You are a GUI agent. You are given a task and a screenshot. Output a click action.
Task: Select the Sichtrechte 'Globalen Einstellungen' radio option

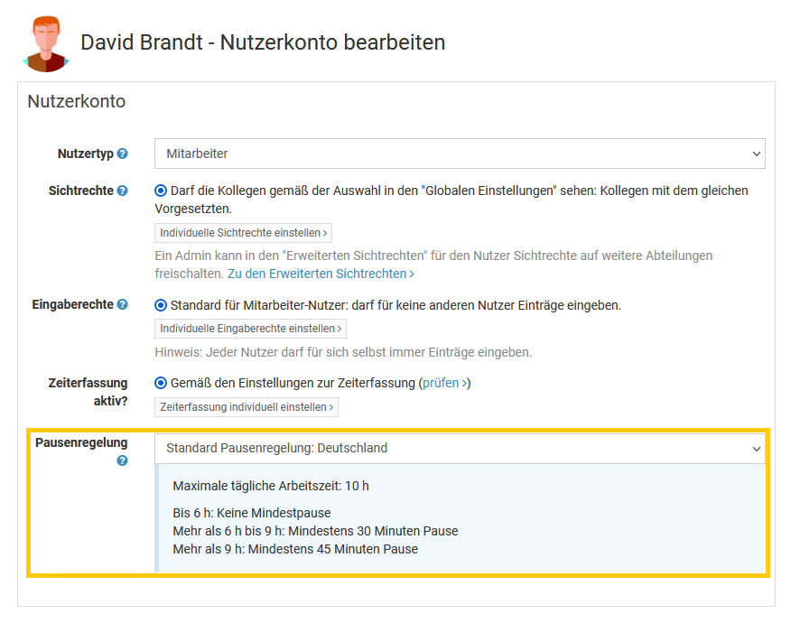pyautogui.click(x=161, y=191)
